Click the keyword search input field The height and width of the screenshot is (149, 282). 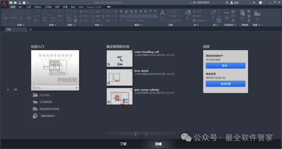(x=208, y=3)
